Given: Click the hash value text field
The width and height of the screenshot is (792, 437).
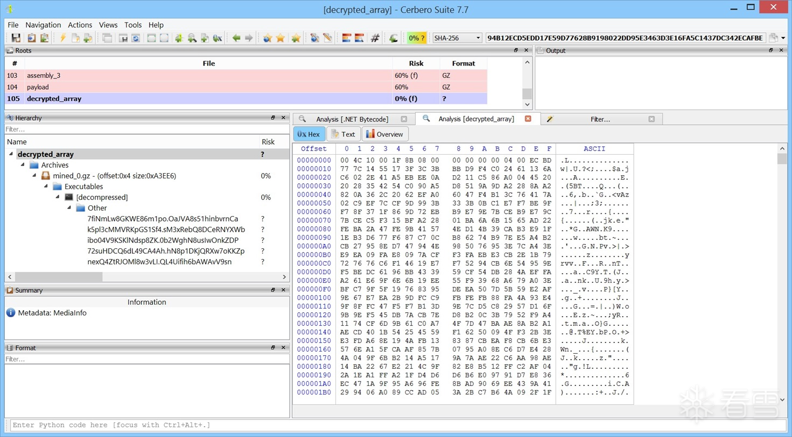Looking at the screenshot, I should click(625, 38).
